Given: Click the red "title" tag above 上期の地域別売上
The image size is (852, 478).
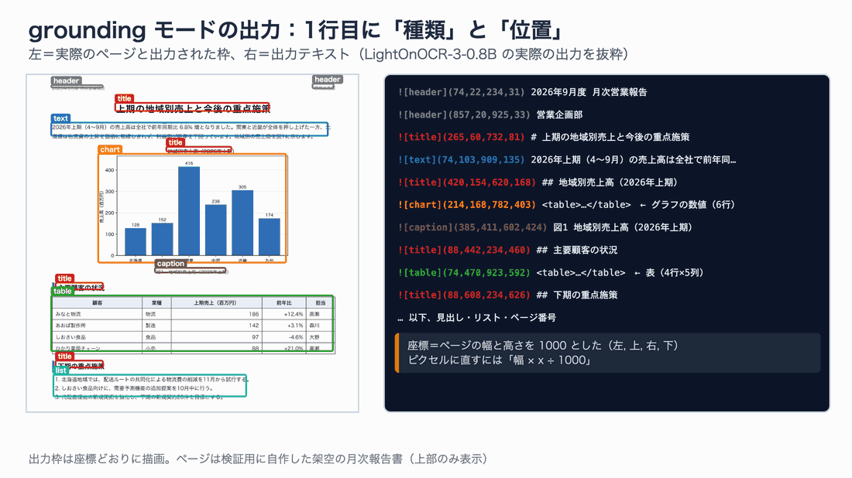Looking at the screenshot, I should click(x=125, y=98).
